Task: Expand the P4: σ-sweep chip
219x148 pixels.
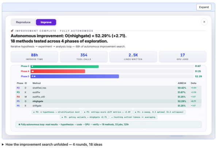Action: click(159, 112)
